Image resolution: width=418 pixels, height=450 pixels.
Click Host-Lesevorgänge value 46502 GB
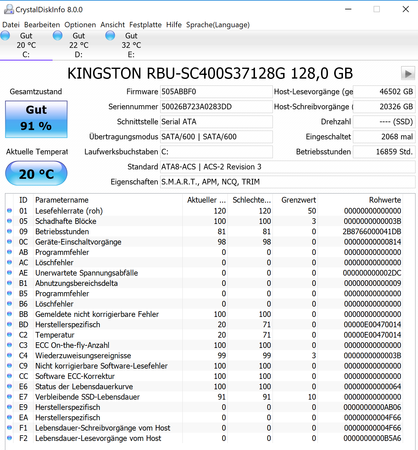coord(384,92)
